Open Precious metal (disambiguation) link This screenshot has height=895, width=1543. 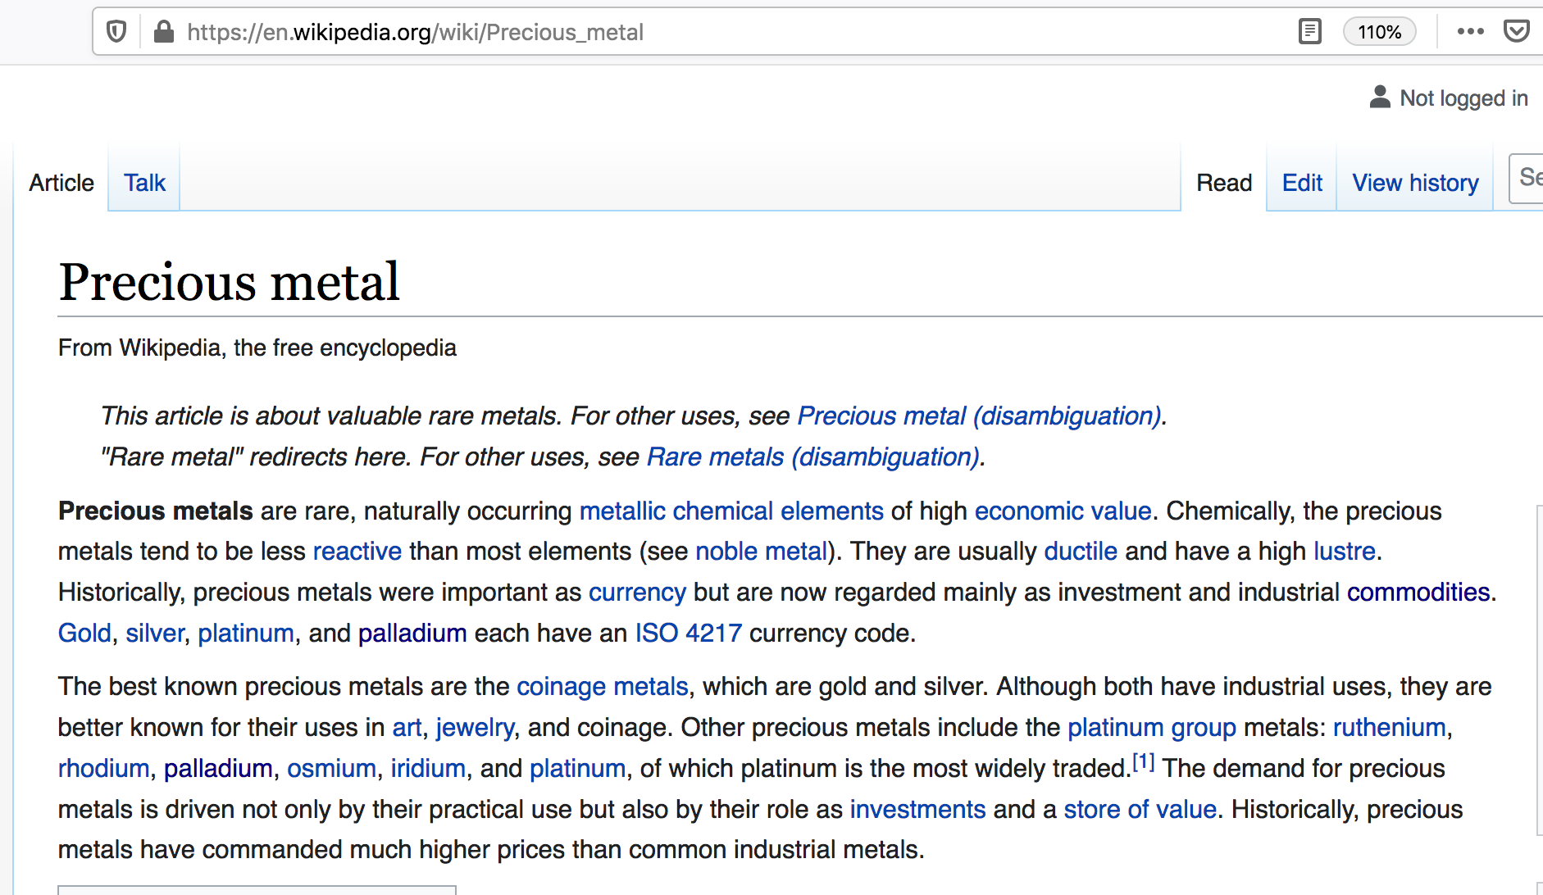(979, 416)
